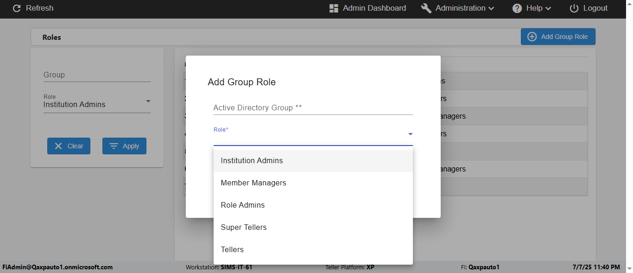Viewport: 633px width, 273px height.
Task: Expand the Administration menu chevron
Action: 491,8
